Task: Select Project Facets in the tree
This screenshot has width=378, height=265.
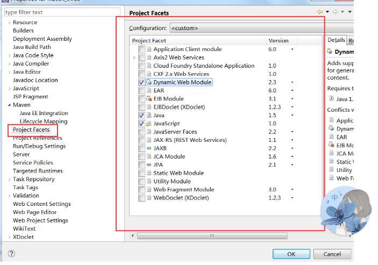Action: (31, 130)
